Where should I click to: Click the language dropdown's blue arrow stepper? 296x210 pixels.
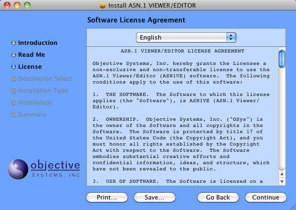(232, 37)
